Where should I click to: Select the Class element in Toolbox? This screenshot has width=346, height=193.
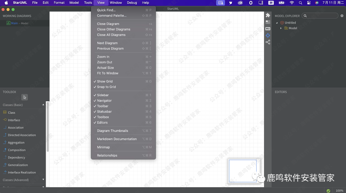pos(12,112)
